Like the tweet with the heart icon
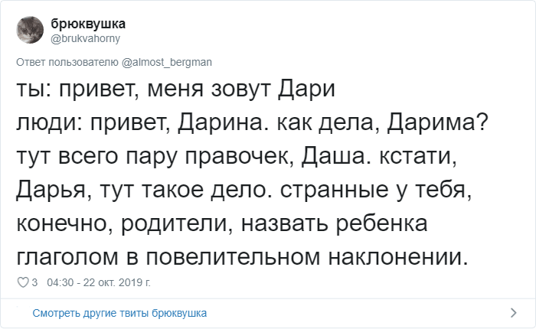 [21, 282]
